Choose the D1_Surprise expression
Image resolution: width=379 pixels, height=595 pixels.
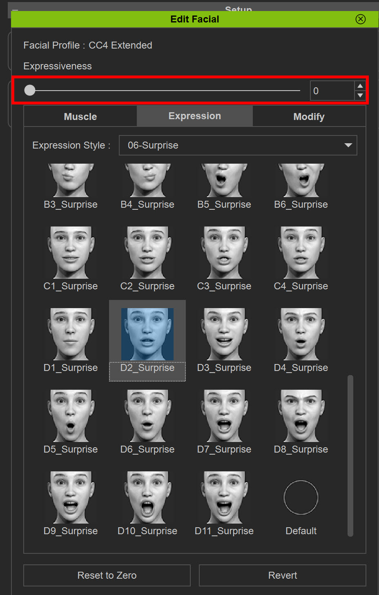pyautogui.click(x=71, y=334)
